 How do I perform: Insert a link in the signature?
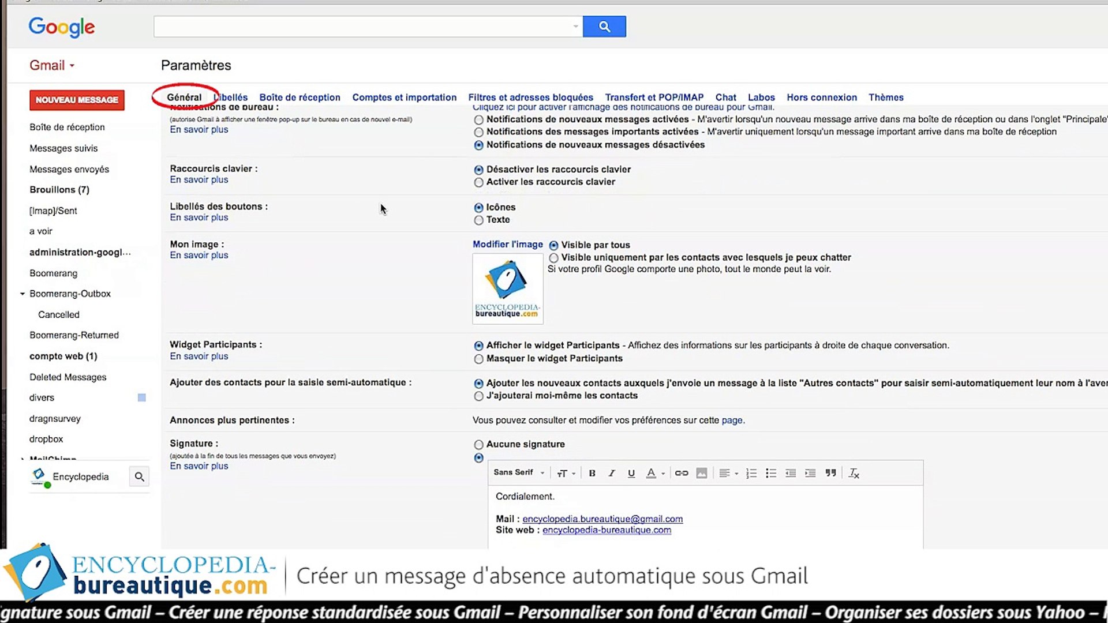(681, 473)
